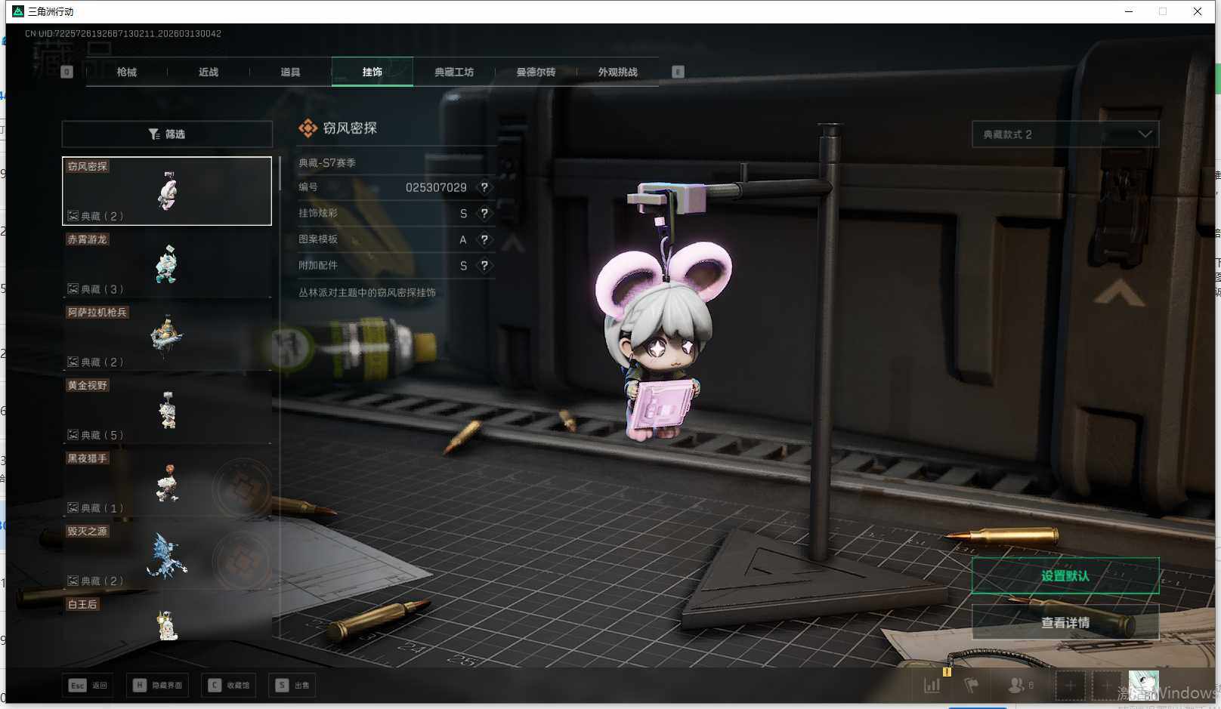Click the 丛林派对主题中的窃风密探挂饰 description

[367, 292]
